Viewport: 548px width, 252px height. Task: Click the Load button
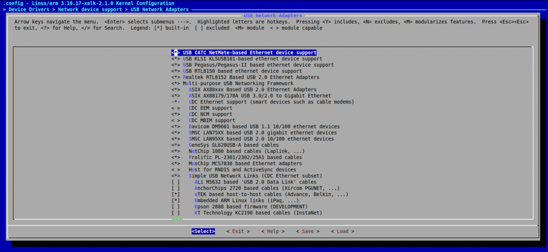pyautogui.click(x=342, y=231)
